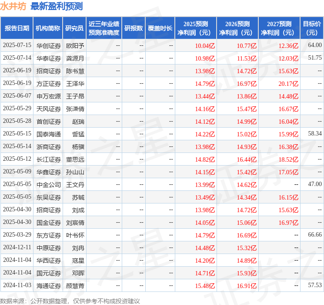Click target price 66.66

click(315, 234)
